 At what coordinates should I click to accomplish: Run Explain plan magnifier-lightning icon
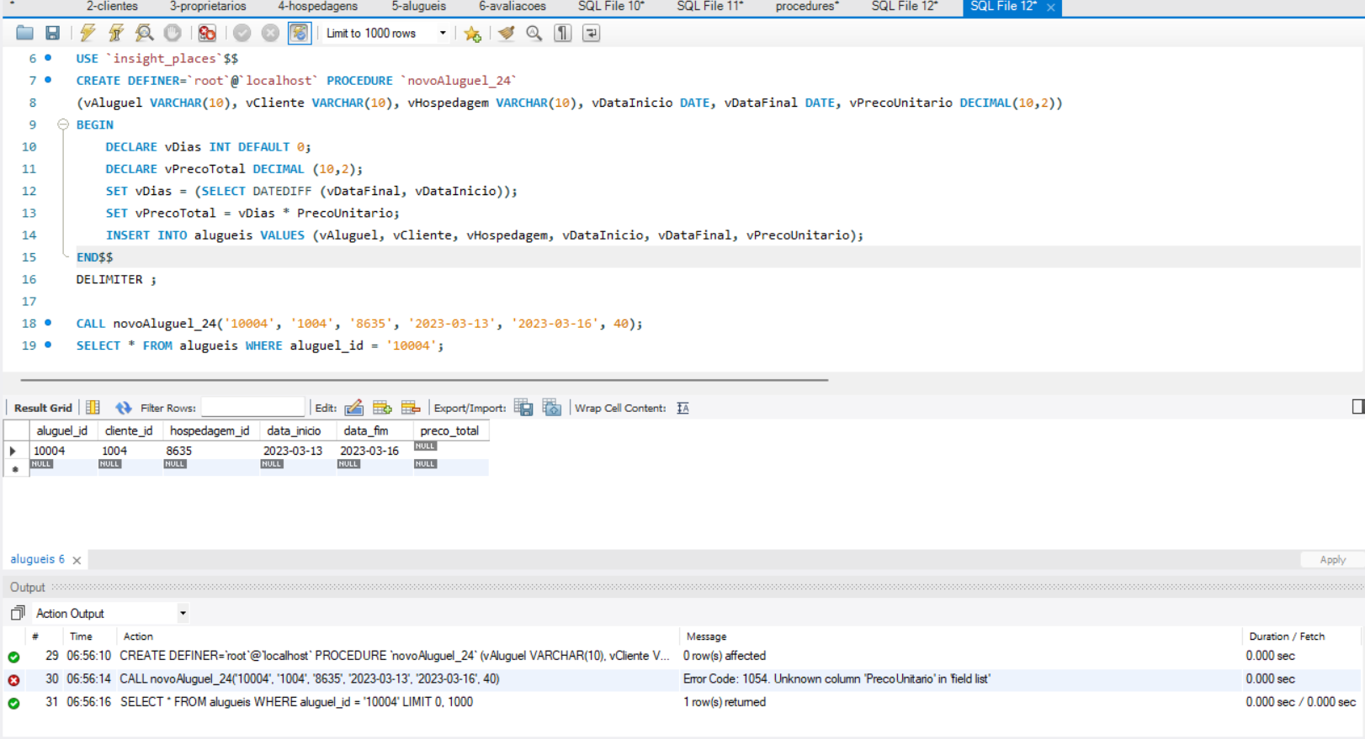click(x=145, y=34)
